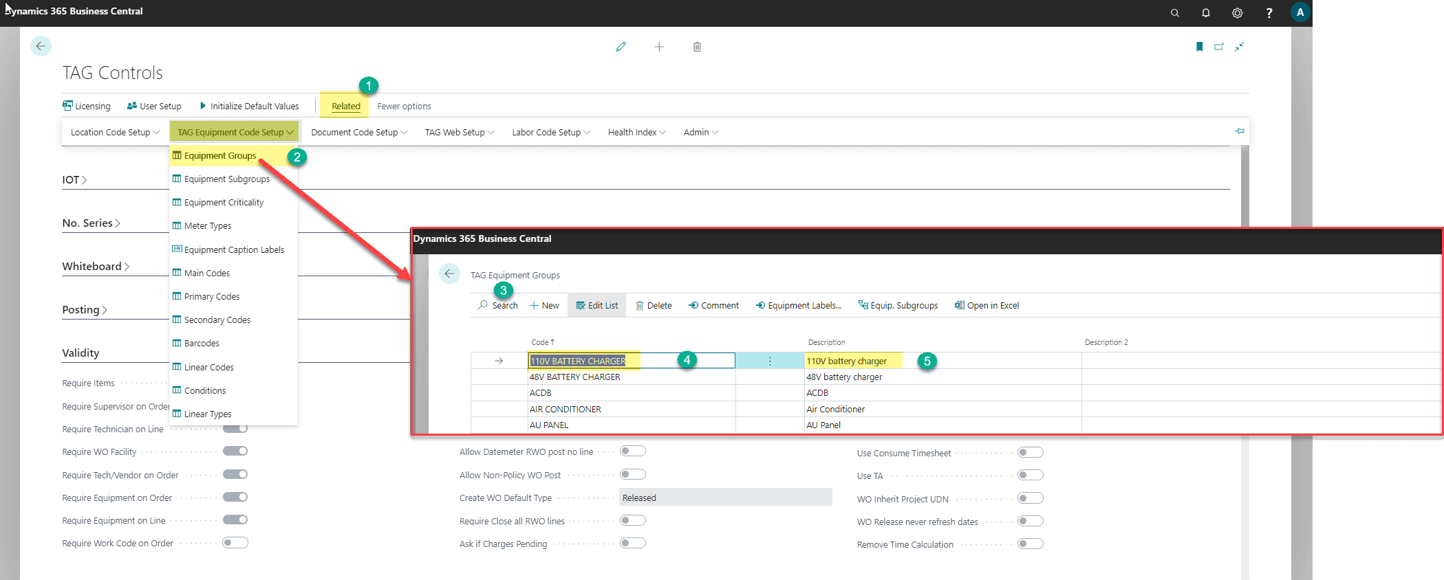Open the user account avatar A
Viewport: 1444px width, 580px height.
point(1300,12)
